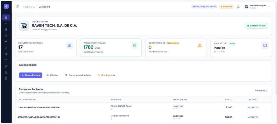Click the plus icon in sidebar
This screenshot has height=124, width=277.
pyautogui.click(x=6, y=24)
